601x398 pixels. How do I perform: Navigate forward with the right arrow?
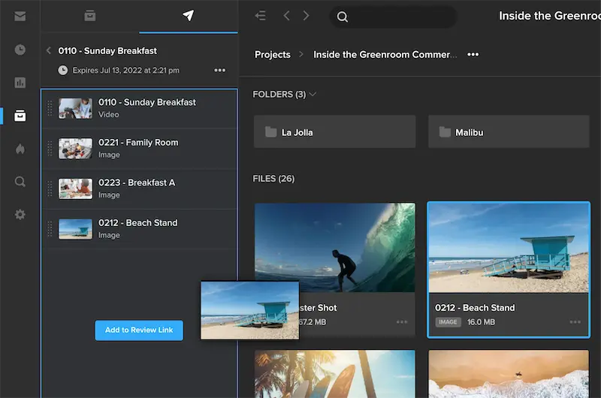[x=306, y=16]
